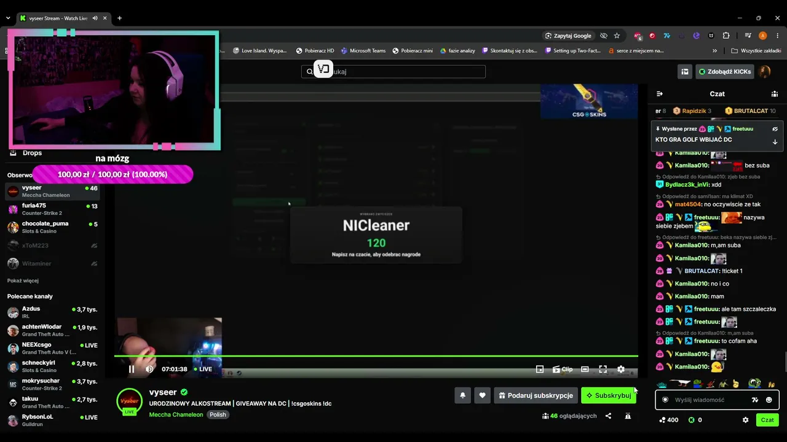Click Drops in the left sidebar
The width and height of the screenshot is (787, 442).
coord(32,153)
